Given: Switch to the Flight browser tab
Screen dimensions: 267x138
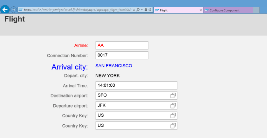Looking at the screenshot, I should point(178,10).
